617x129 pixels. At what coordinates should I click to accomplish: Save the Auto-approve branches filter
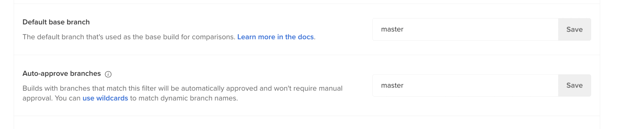tap(574, 86)
